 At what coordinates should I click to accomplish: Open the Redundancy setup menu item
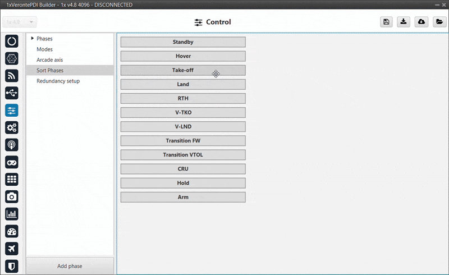(58, 81)
